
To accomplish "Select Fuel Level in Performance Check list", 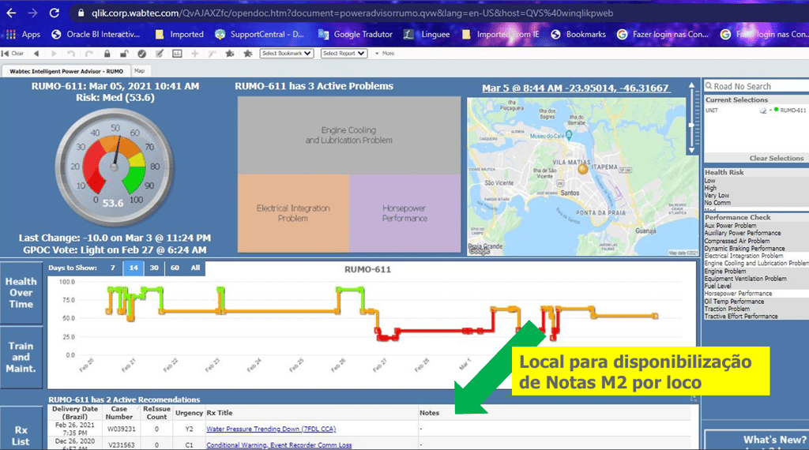I will pyautogui.click(x=717, y=286).
